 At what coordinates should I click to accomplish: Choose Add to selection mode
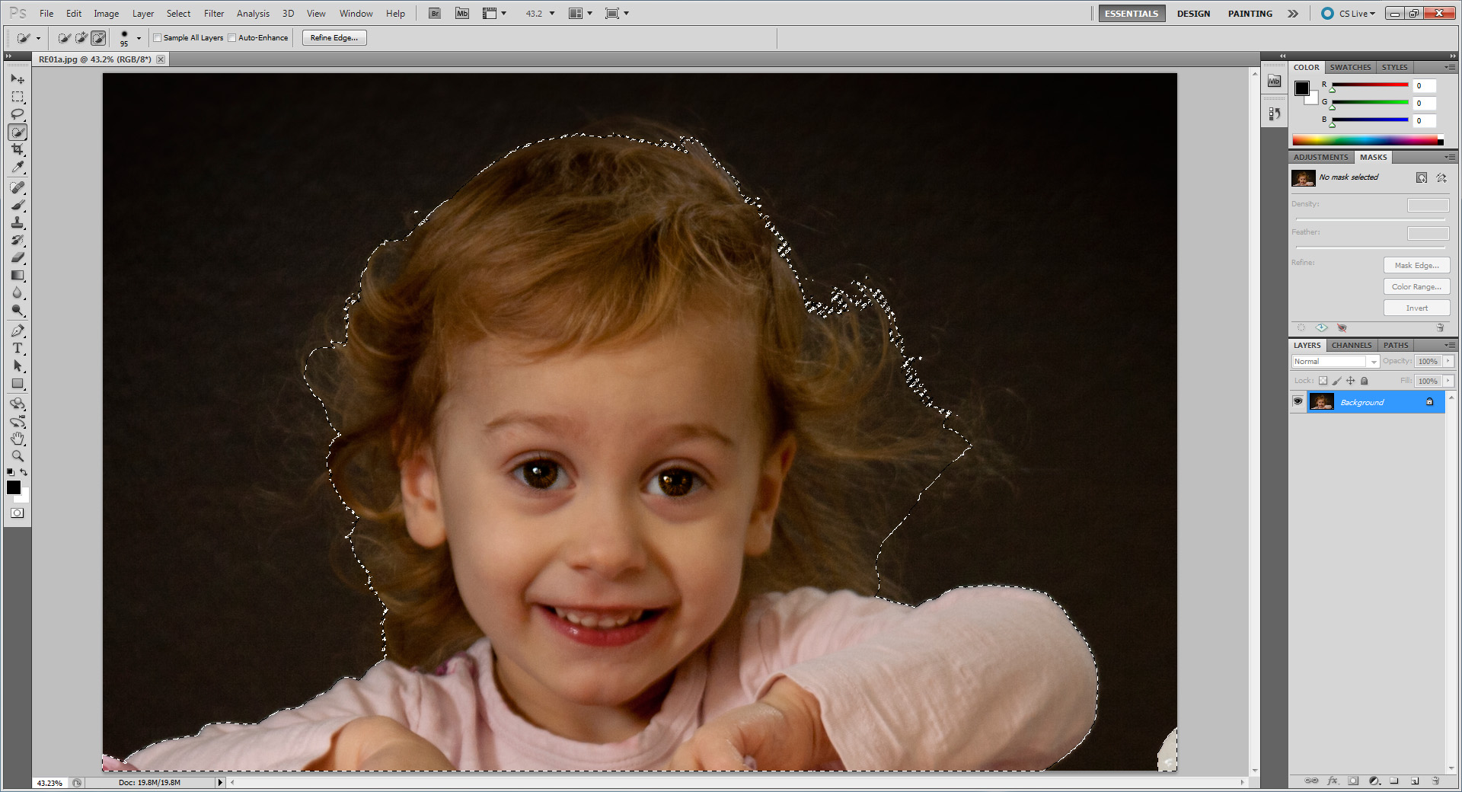(81, 37)
